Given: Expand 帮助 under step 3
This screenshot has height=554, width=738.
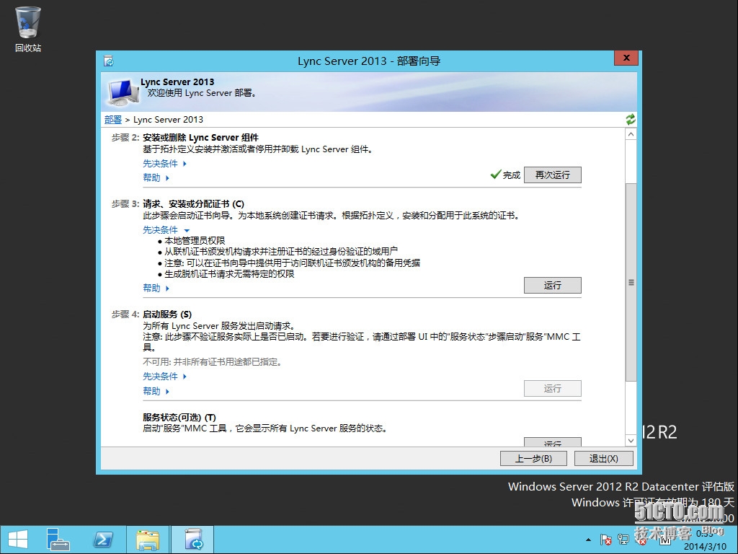Looking at the screenshot, I should pyautogui.click(x=156, y=288).
